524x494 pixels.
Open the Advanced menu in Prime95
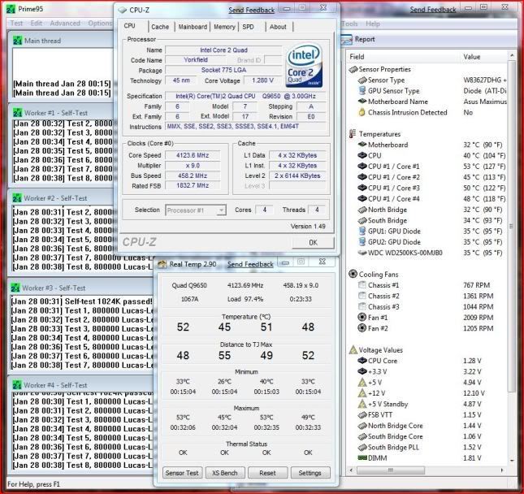coord(65,23)
